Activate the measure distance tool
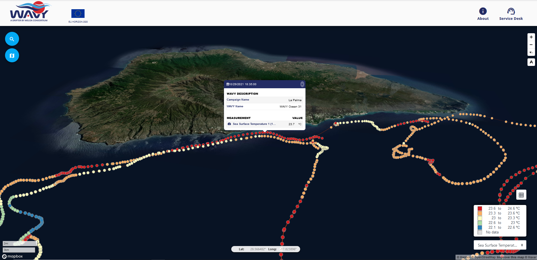This screenshot has width=537, height=260. click(x=531, y=62)
